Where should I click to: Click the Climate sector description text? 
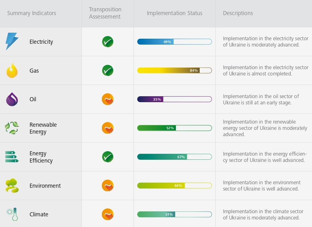coord(263,214)
